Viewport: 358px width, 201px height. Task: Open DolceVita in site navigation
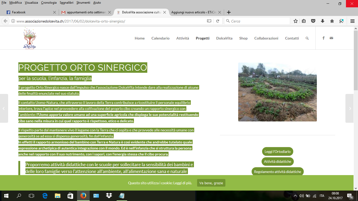(224, 38)
